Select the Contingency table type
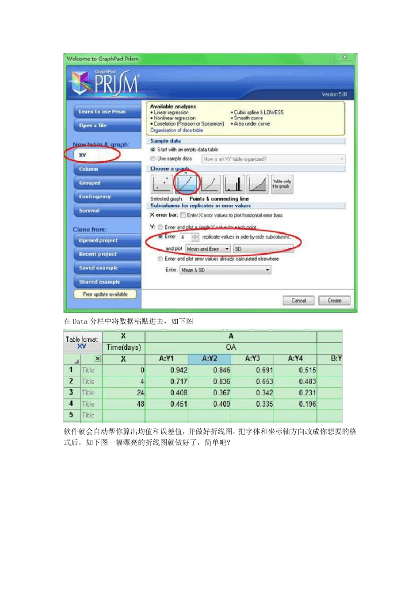420x595 pixels. coord(107,197)
